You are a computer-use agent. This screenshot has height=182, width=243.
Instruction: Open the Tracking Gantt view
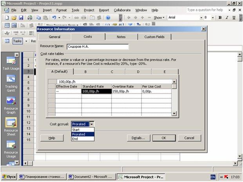point(11,84)
